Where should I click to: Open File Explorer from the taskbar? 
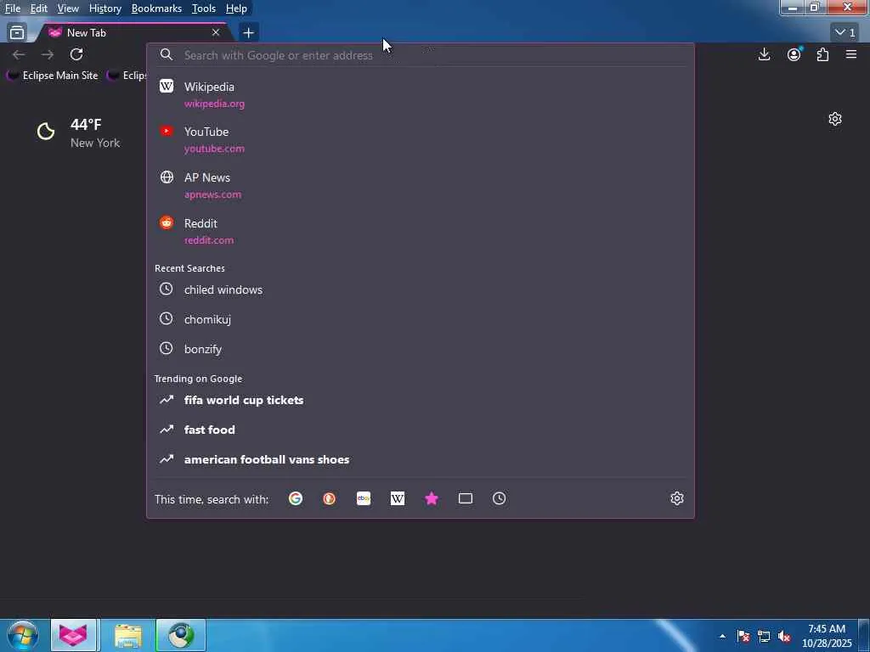128,635
